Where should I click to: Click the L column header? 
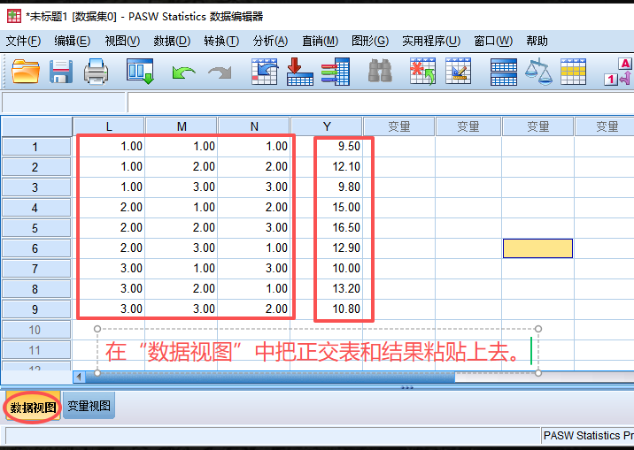(x=109, y=126)
